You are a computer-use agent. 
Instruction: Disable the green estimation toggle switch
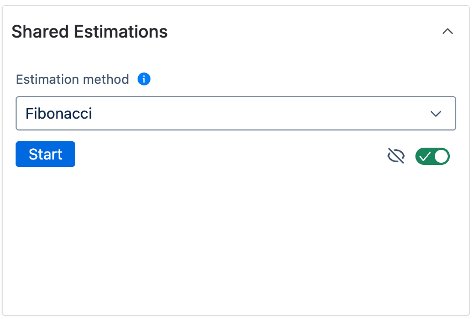[433, 156]
